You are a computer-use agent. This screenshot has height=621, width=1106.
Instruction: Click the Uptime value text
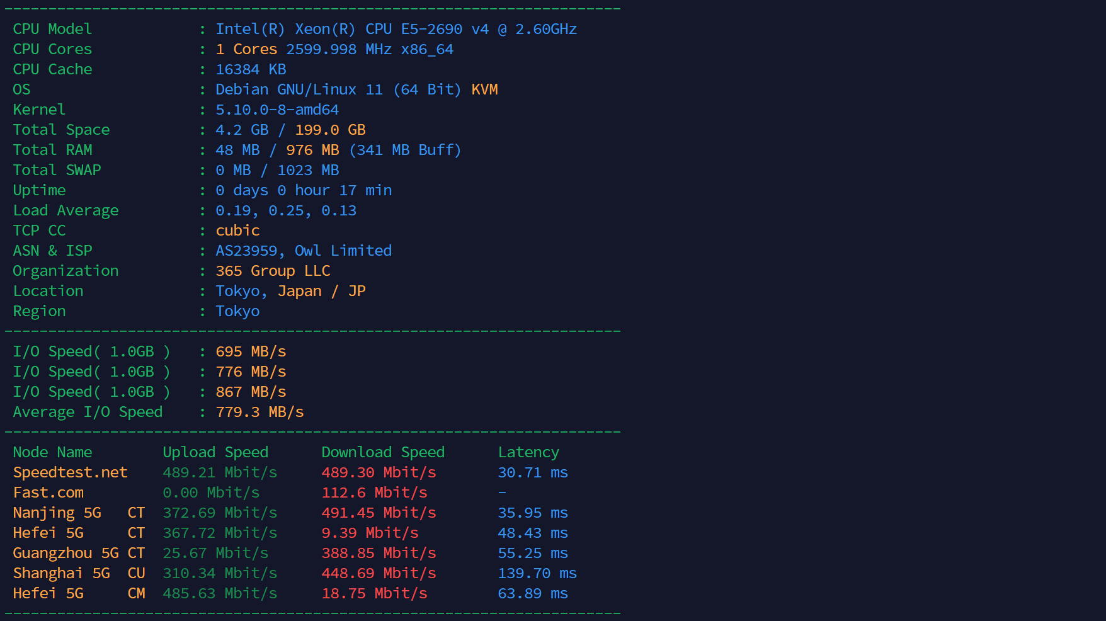pos(304,190)
